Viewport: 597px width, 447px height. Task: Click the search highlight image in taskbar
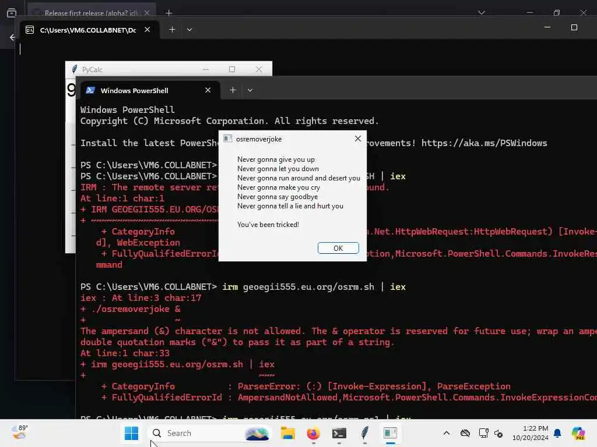(x=257, y=433)
